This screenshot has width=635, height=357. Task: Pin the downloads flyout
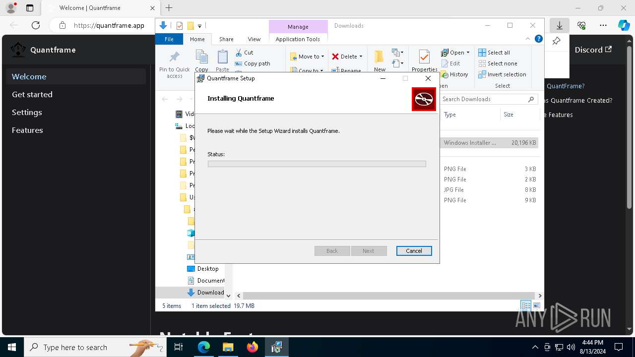click(557, 41)
